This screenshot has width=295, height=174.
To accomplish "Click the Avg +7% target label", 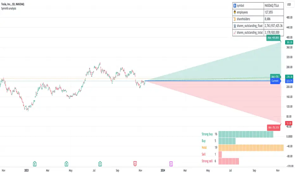I will [274, 77].
